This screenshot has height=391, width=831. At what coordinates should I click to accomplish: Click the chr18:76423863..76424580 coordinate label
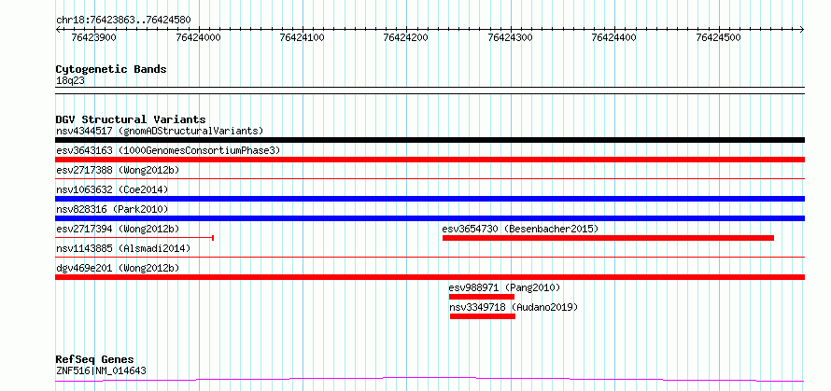pyautogui.click(x=123, y=21)
